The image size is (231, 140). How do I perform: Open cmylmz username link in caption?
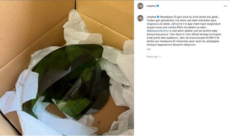tap(151, 17)
